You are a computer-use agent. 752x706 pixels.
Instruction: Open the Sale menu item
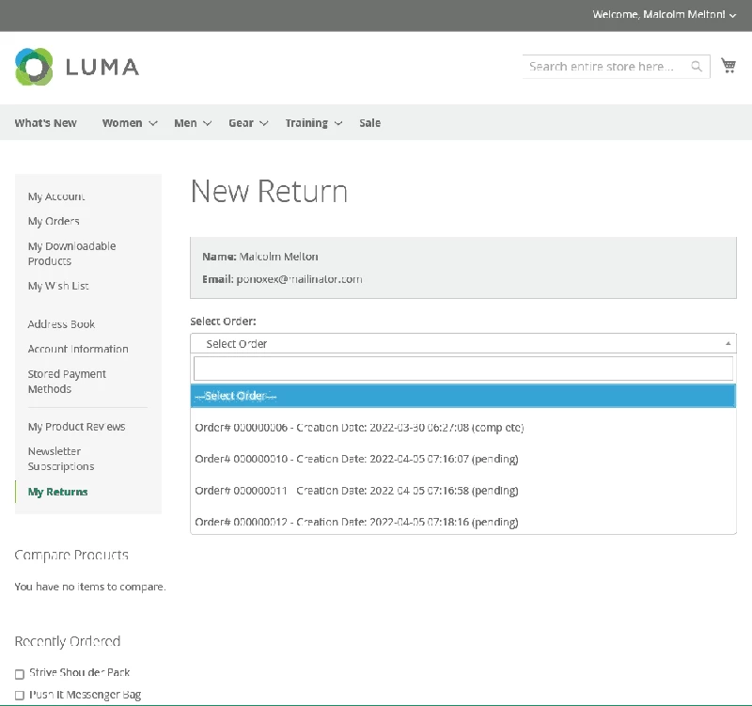click(369, 123)
